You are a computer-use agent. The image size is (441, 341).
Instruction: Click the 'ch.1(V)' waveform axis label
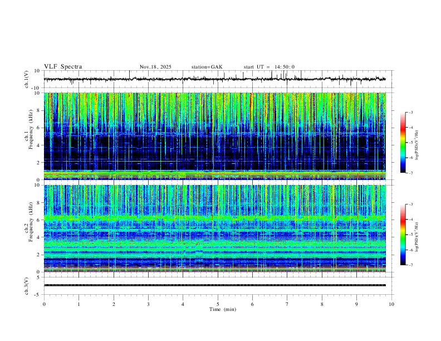pos(27,79)
